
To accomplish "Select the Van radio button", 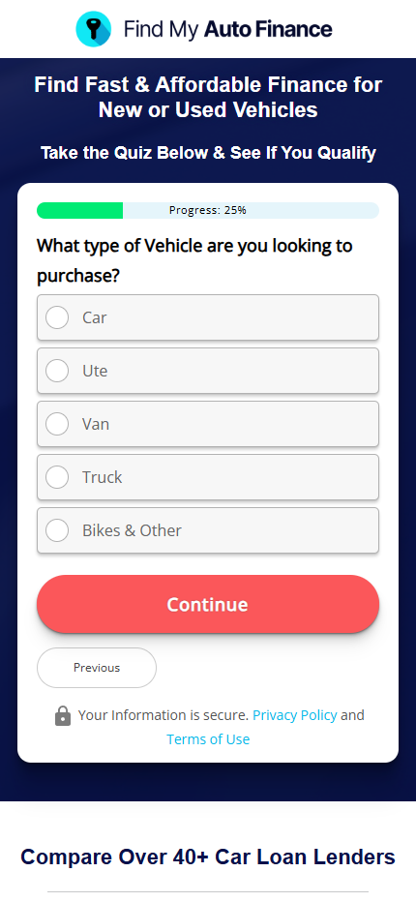I will click(57, 424).
